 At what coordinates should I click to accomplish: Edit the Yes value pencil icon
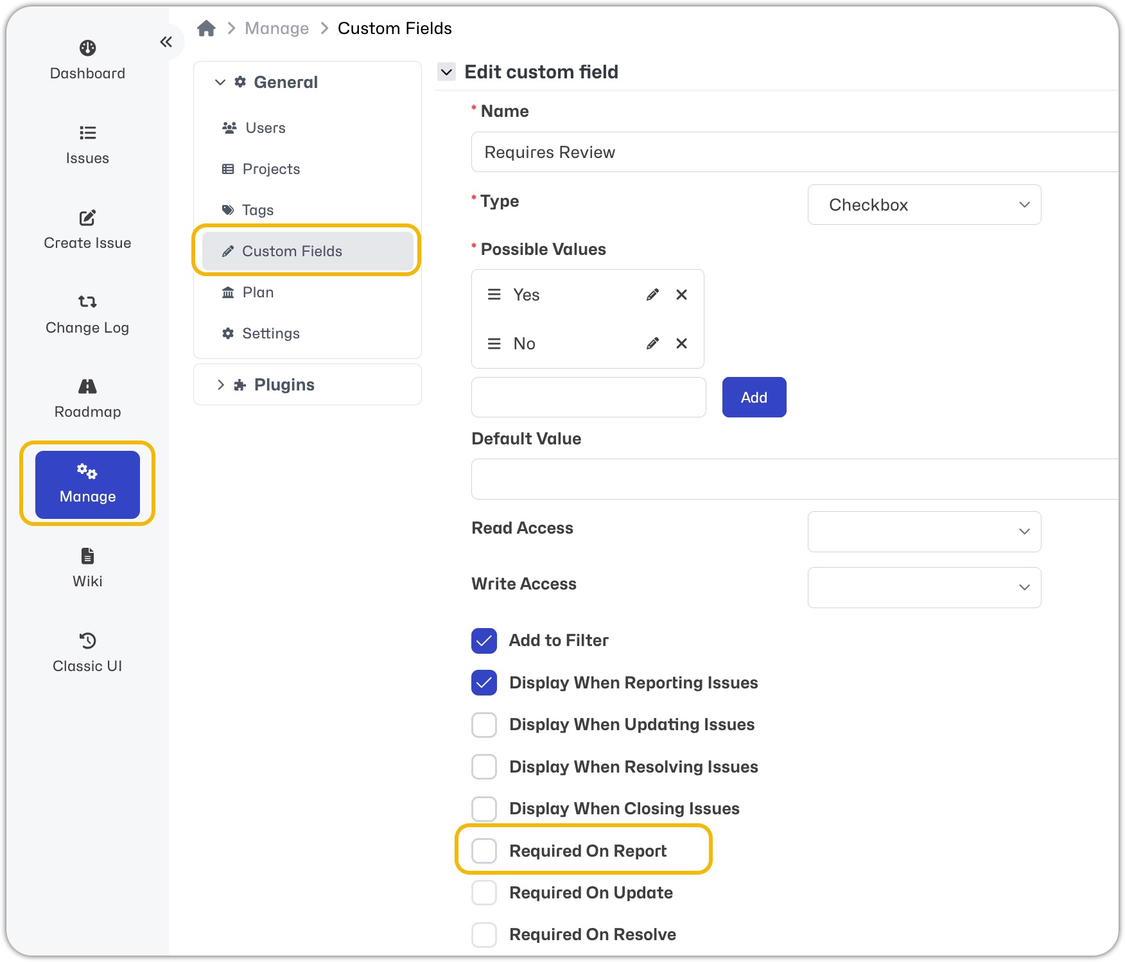point(652,295)
